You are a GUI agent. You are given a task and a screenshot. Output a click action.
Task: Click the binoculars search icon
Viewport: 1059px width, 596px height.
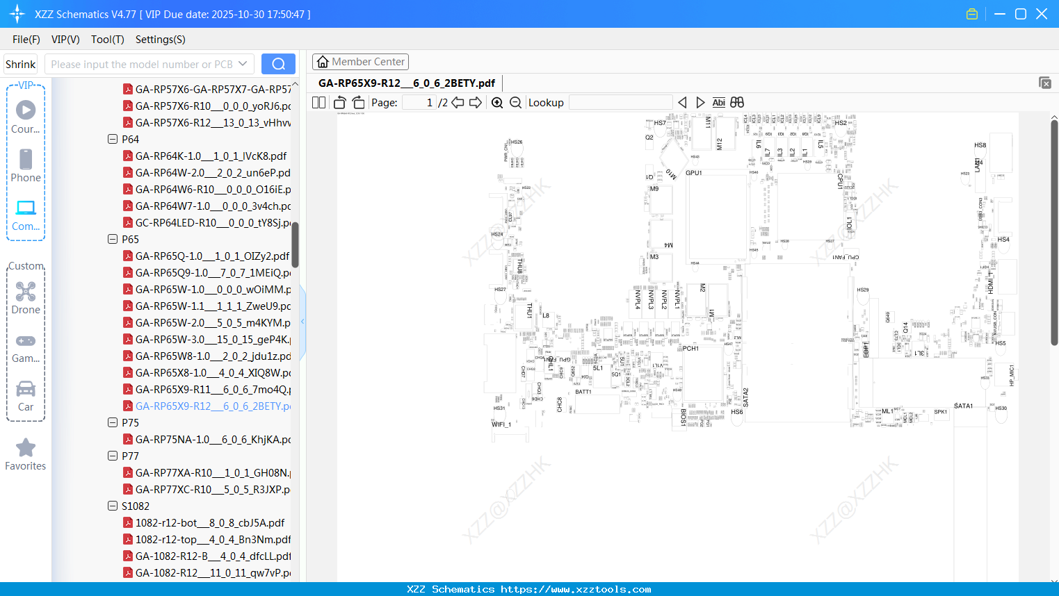(x=737, y=102)
